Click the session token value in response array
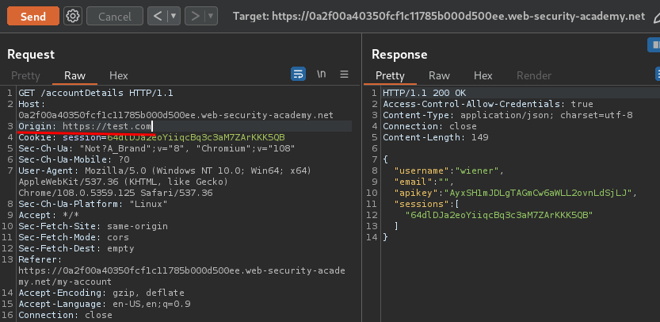 tap(499, 215)
